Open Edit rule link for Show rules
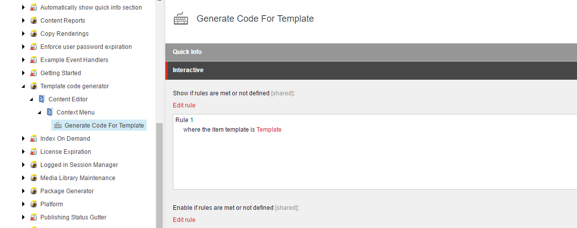 (x=184, y=105)
